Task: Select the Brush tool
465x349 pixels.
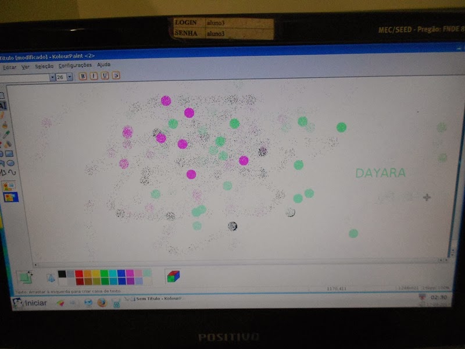Action: click(5, 124)
